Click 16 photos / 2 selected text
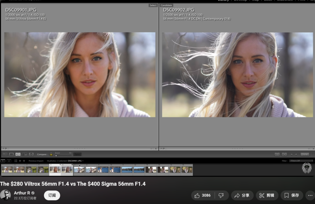The height and width of the screenshot is (204, 315). tap(57, 161)
